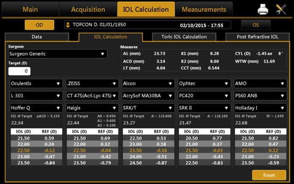Change the SRK II formula dropdown
The height and width of the screenshot is (184, 294).
tap(204, 108)
